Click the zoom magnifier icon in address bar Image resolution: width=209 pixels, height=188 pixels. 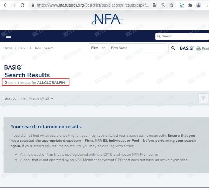tap(163, 5)
